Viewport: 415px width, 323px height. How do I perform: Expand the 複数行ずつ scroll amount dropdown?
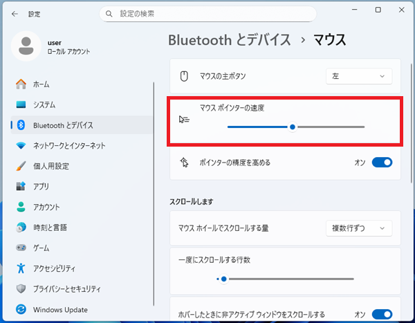[x=358, y=228]
